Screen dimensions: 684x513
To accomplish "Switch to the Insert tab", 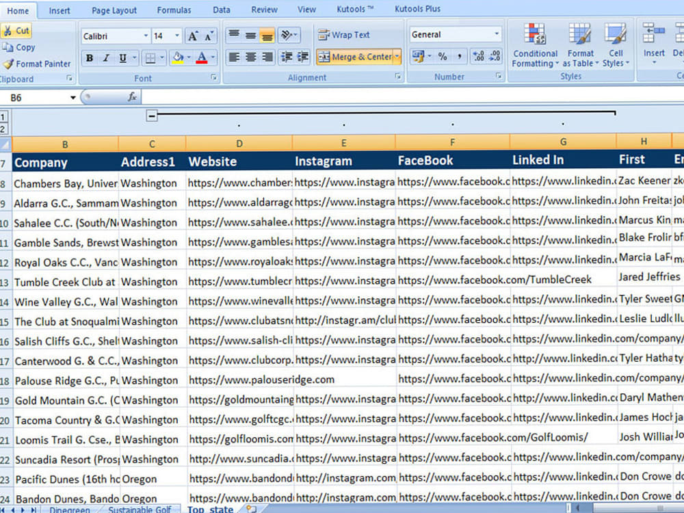I will [60, 10].
